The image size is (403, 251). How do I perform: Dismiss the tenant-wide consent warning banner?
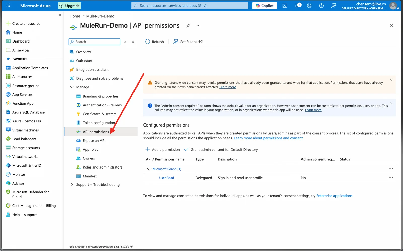(x=391, y=80)
